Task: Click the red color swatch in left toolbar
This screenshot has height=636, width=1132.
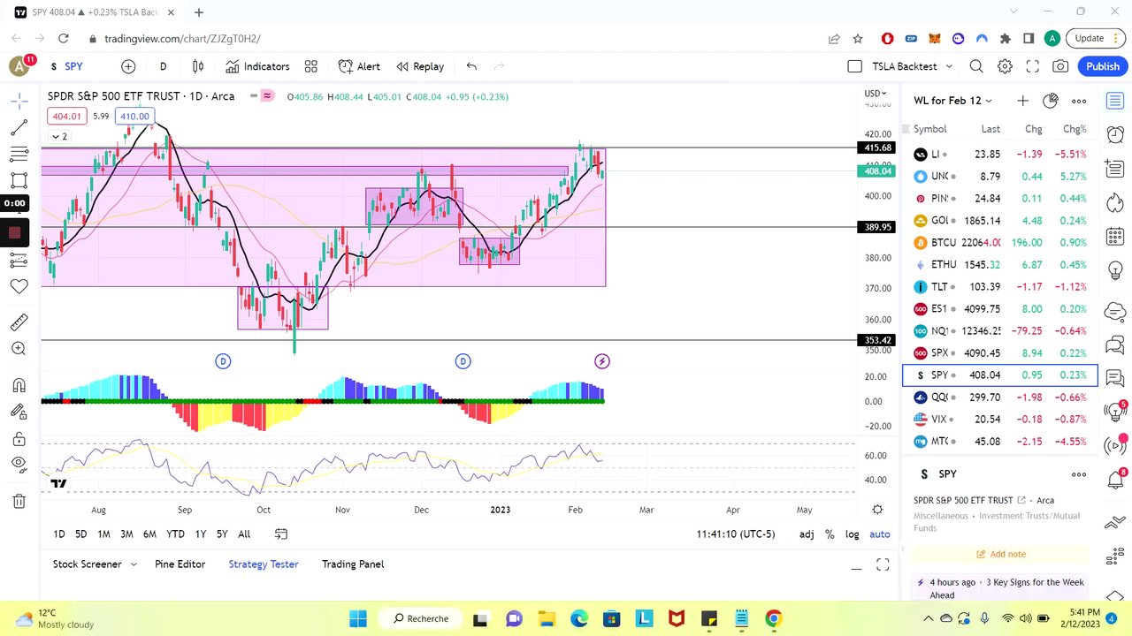Action: pos(15,233)
